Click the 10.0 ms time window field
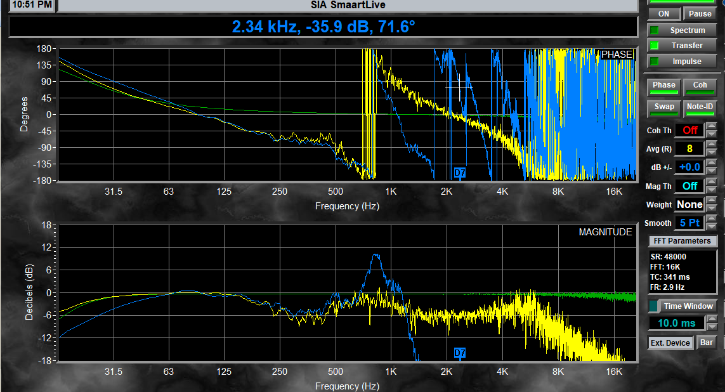 pos(676,323)
